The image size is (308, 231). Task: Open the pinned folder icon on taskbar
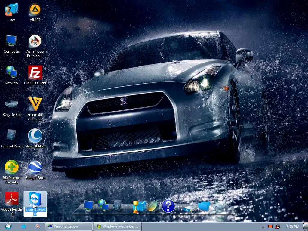pyautogui.click(x=23, y=226)
